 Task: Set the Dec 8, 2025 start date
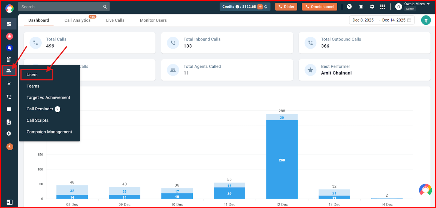[x=363, y=20]
